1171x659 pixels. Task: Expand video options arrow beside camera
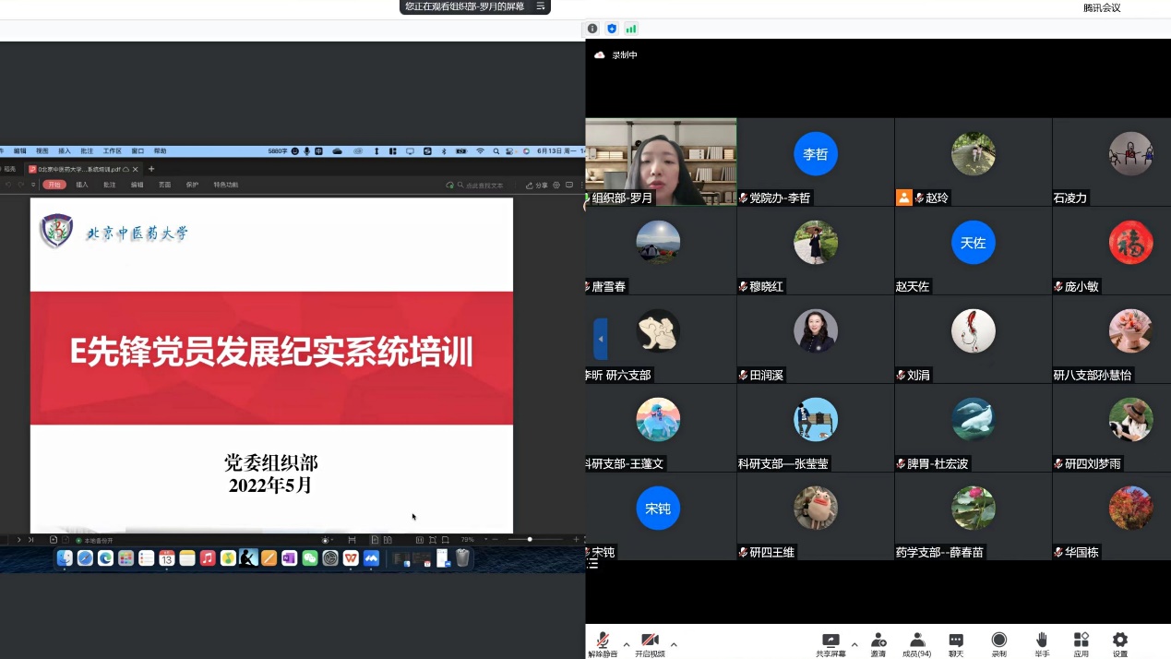click(x=674, y=644)
